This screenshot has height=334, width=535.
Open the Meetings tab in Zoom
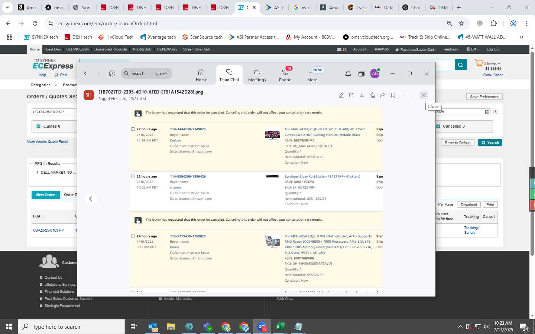coord(257,75)
